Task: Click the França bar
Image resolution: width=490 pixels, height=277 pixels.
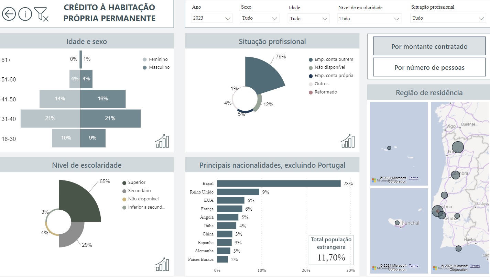Action: [x=230, y=209]
